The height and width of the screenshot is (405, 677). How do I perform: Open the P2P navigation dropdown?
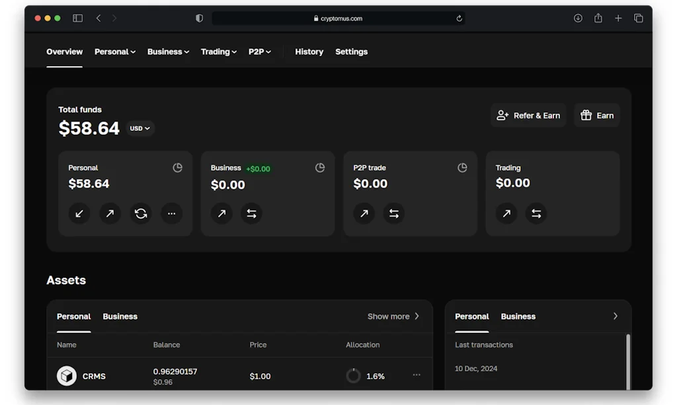pyautogui.click(x=260, y=52)
